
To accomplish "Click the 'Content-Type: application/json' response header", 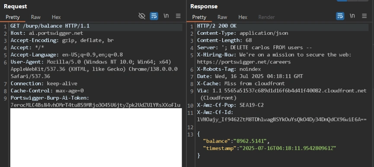I will (x=243, y=33).
